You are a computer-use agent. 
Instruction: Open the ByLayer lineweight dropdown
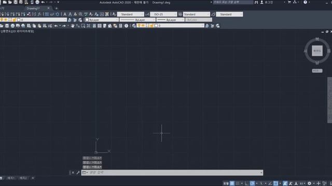tap(170, 20)
